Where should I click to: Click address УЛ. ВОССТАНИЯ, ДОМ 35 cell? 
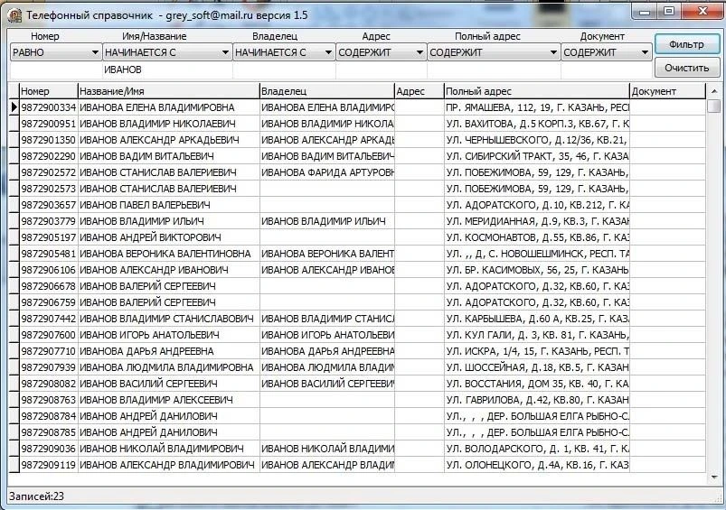[537, 384]
